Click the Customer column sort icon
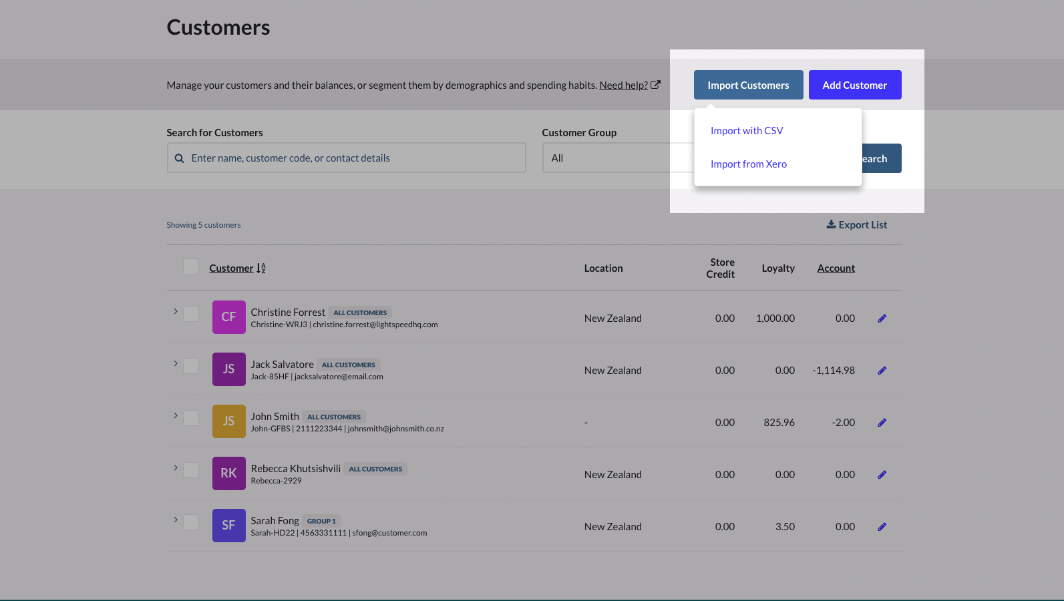The height and width of the screenshot is (601, 1064). pyautogui.click(x=261, y=268)
